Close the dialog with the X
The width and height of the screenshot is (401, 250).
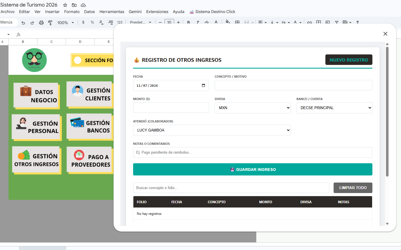[385, 34]
